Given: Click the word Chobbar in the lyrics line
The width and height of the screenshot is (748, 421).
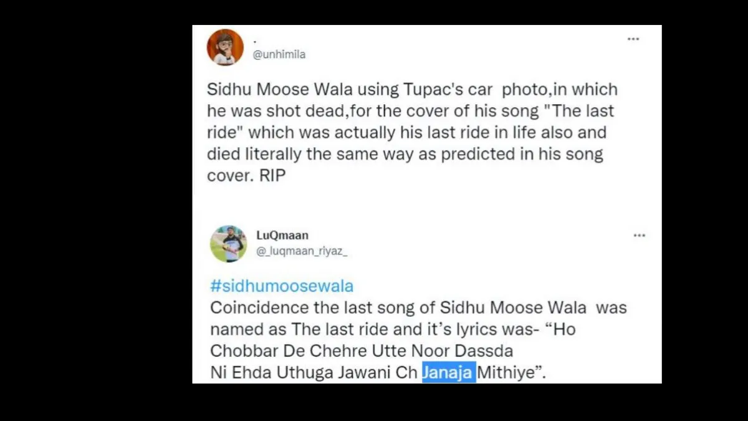Looking at the screenshot, I should coord(241,351).
